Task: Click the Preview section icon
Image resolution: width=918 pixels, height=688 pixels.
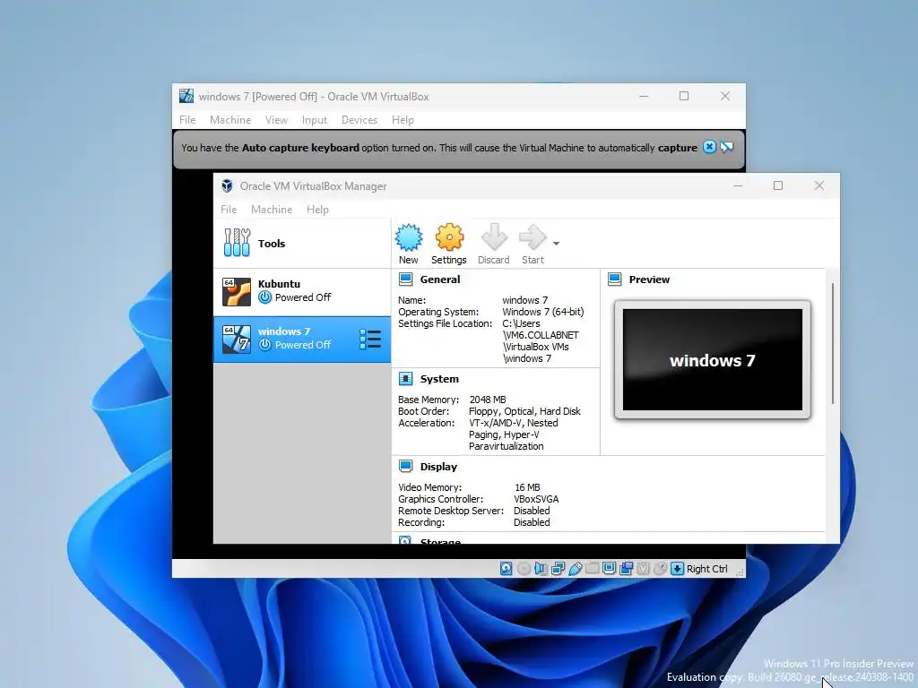Action: pos(615,279)
